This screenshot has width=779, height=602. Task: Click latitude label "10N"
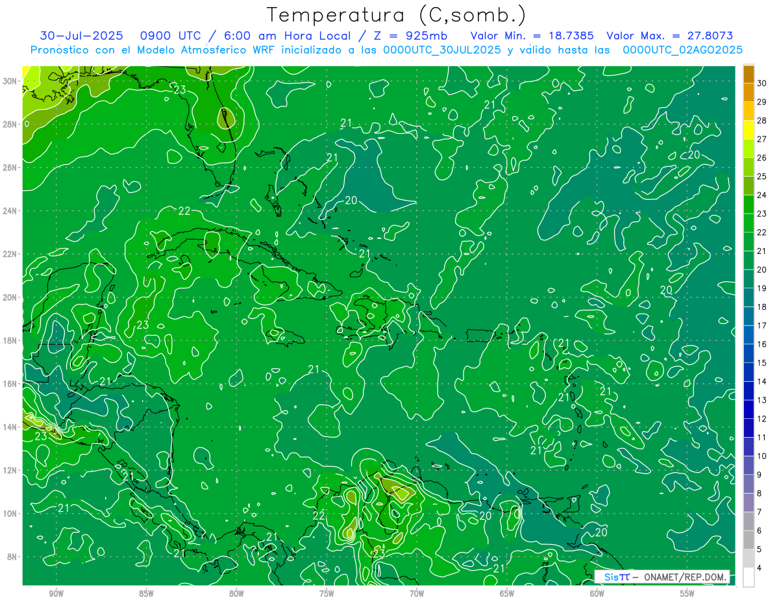[11, 514]
